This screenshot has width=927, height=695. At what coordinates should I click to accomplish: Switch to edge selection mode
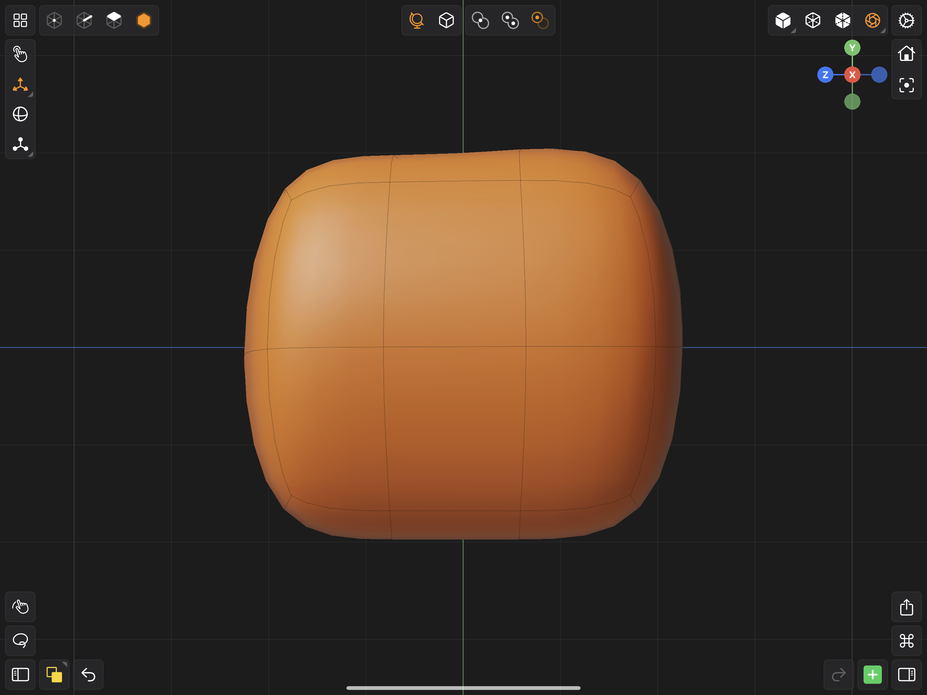[84, 20]
